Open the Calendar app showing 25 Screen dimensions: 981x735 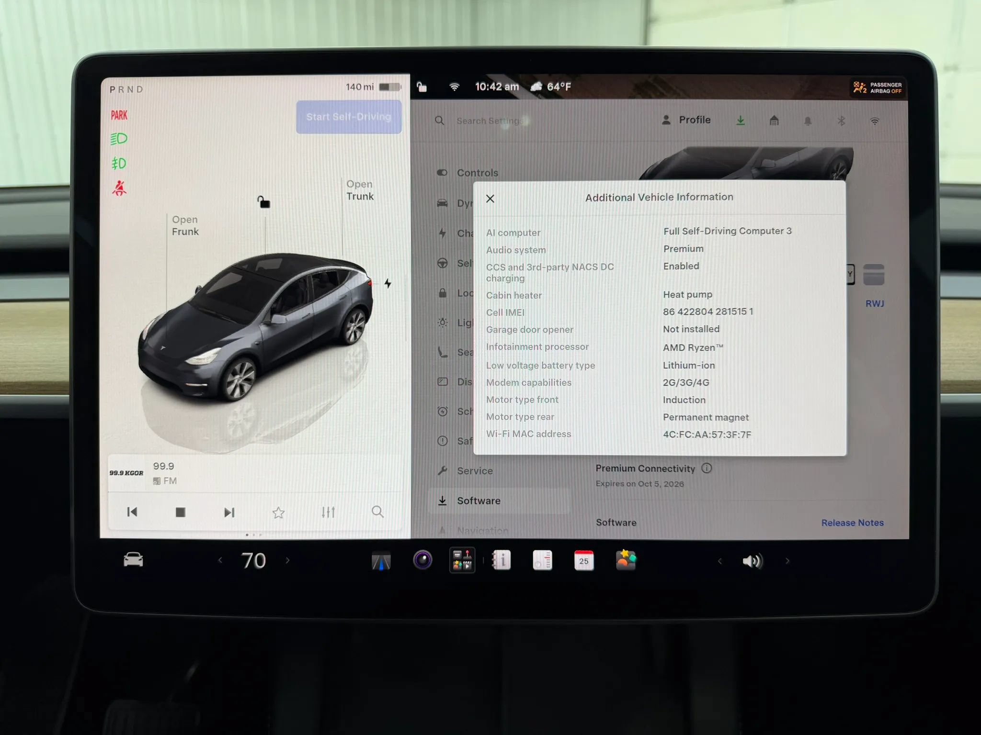tap(584, 560)
